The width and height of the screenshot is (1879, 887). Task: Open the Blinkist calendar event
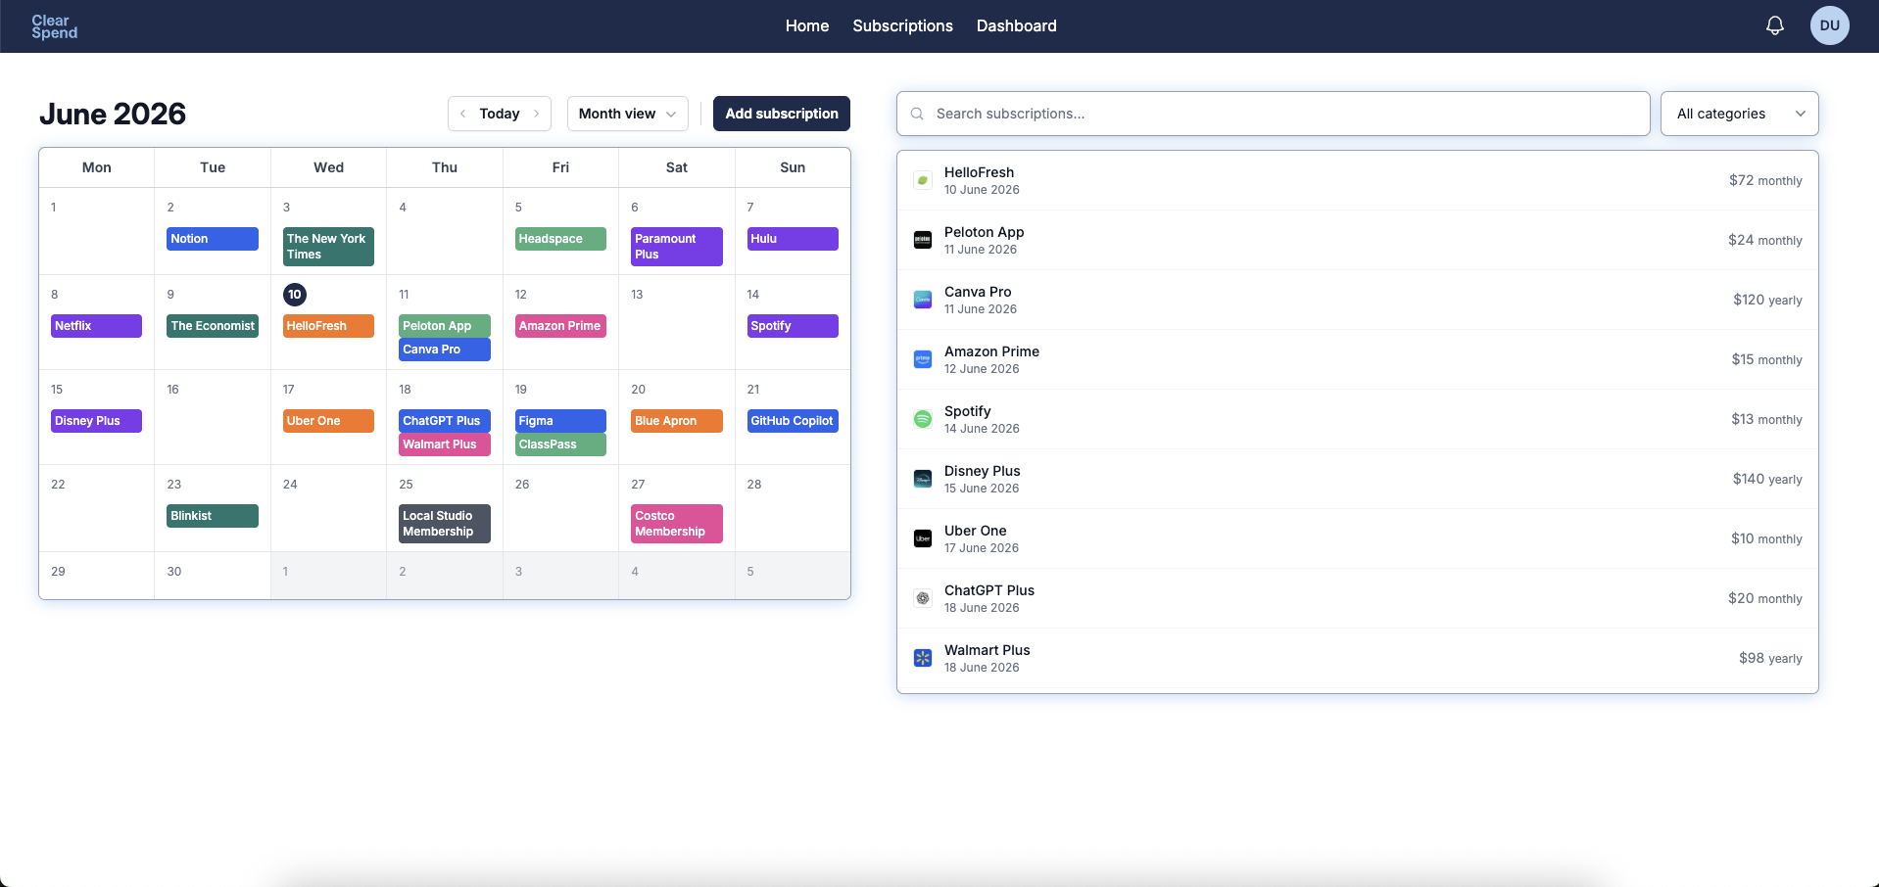click(x=212, y=516)
